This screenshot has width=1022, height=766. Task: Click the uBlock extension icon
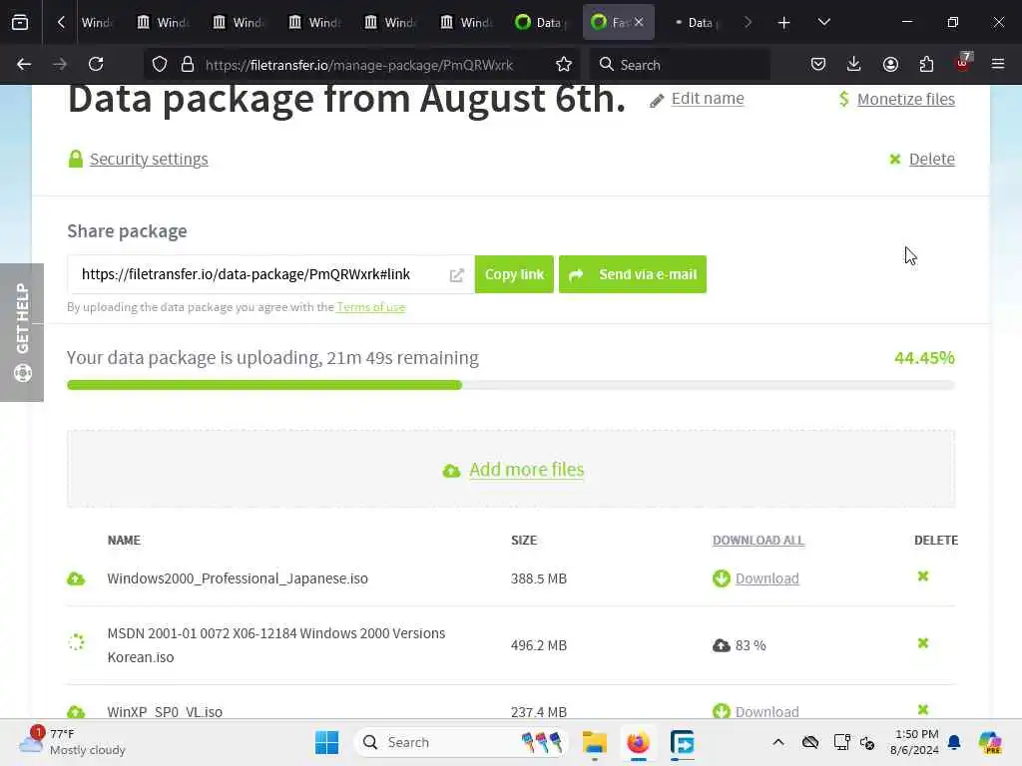[963, 63]
